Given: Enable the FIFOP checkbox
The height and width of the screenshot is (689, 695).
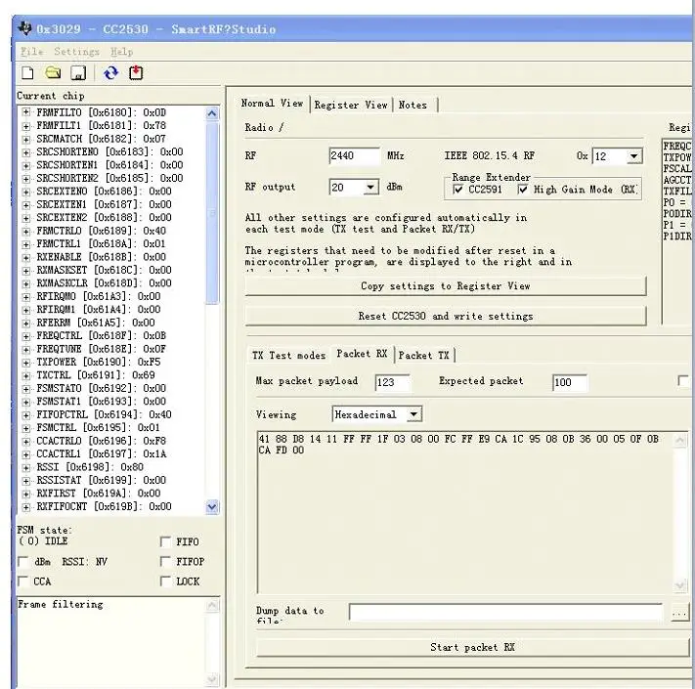Looking at the screenshot, I should [165, 561].
